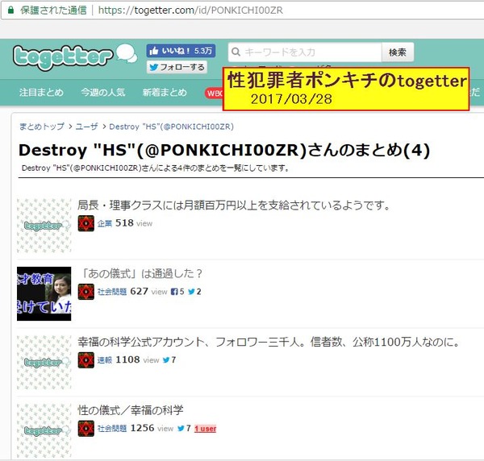This screenshot has width=484, height=461.
Task: Click thumbnail of 幸福の科学公式アカウント summary
Action: click(44, 363)
